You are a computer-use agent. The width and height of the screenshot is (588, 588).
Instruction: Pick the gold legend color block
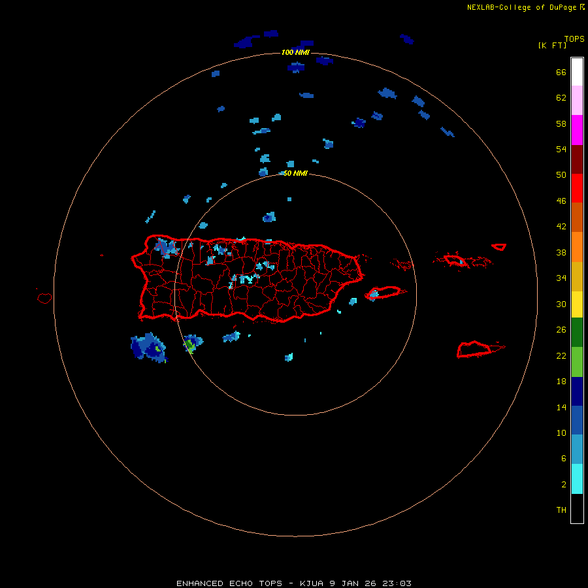577,276
